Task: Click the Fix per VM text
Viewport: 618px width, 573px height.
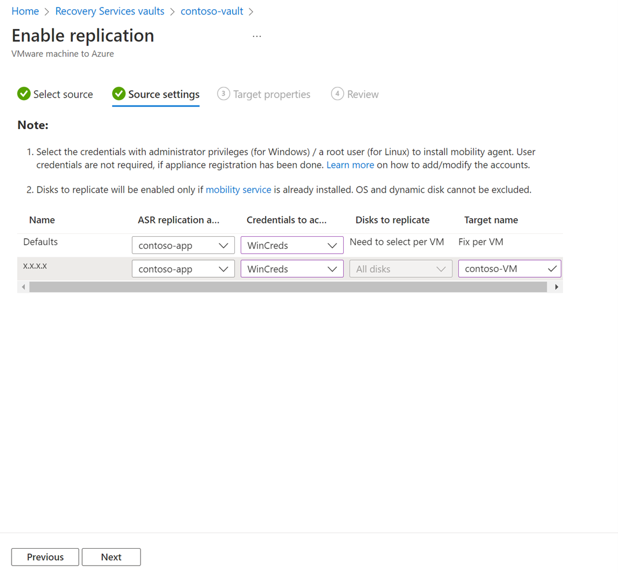Action: (481, 242)
